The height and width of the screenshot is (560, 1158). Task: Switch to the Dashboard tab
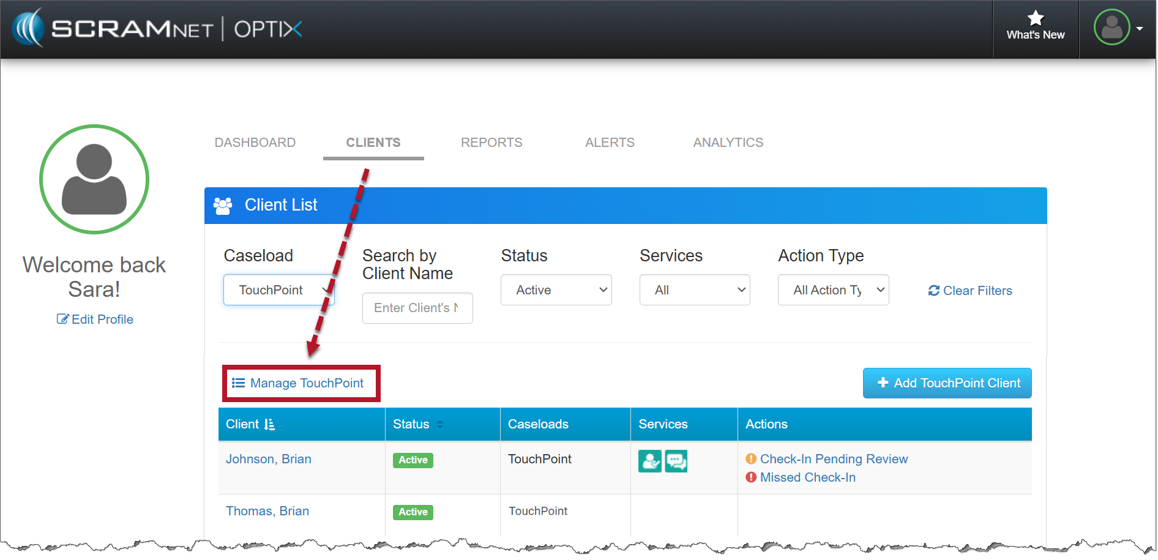pos(255,143)
